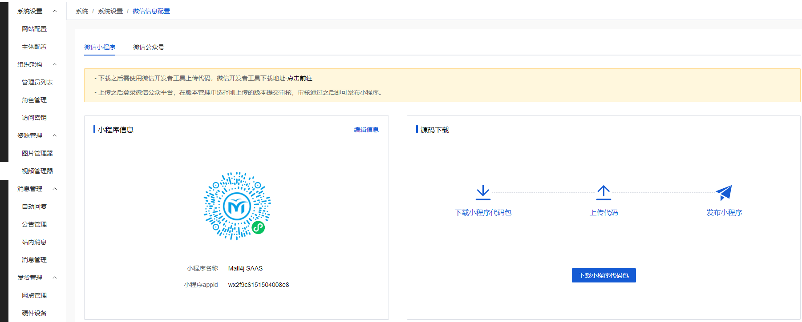Click the mini program QR code
Screen dimensions: 802x322
(237, 206)
